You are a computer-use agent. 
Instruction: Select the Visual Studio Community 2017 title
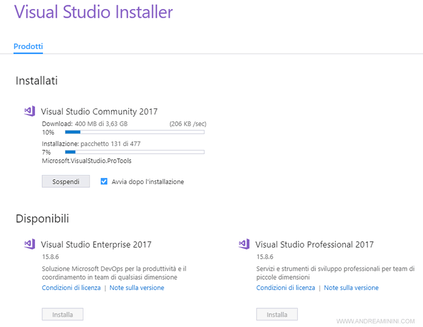pyautogui.click(x=99, y=111)
